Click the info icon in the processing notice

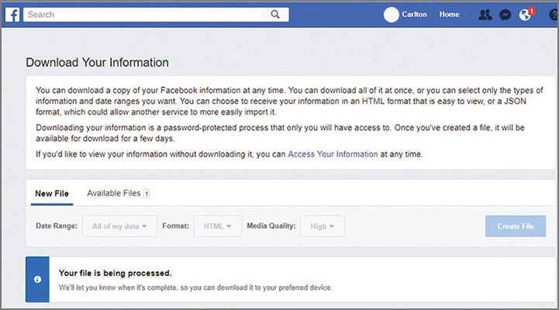click(x=37, y=280)
